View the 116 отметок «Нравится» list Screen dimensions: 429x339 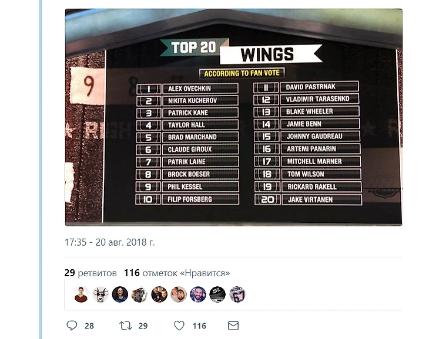(x=177, y=273)
